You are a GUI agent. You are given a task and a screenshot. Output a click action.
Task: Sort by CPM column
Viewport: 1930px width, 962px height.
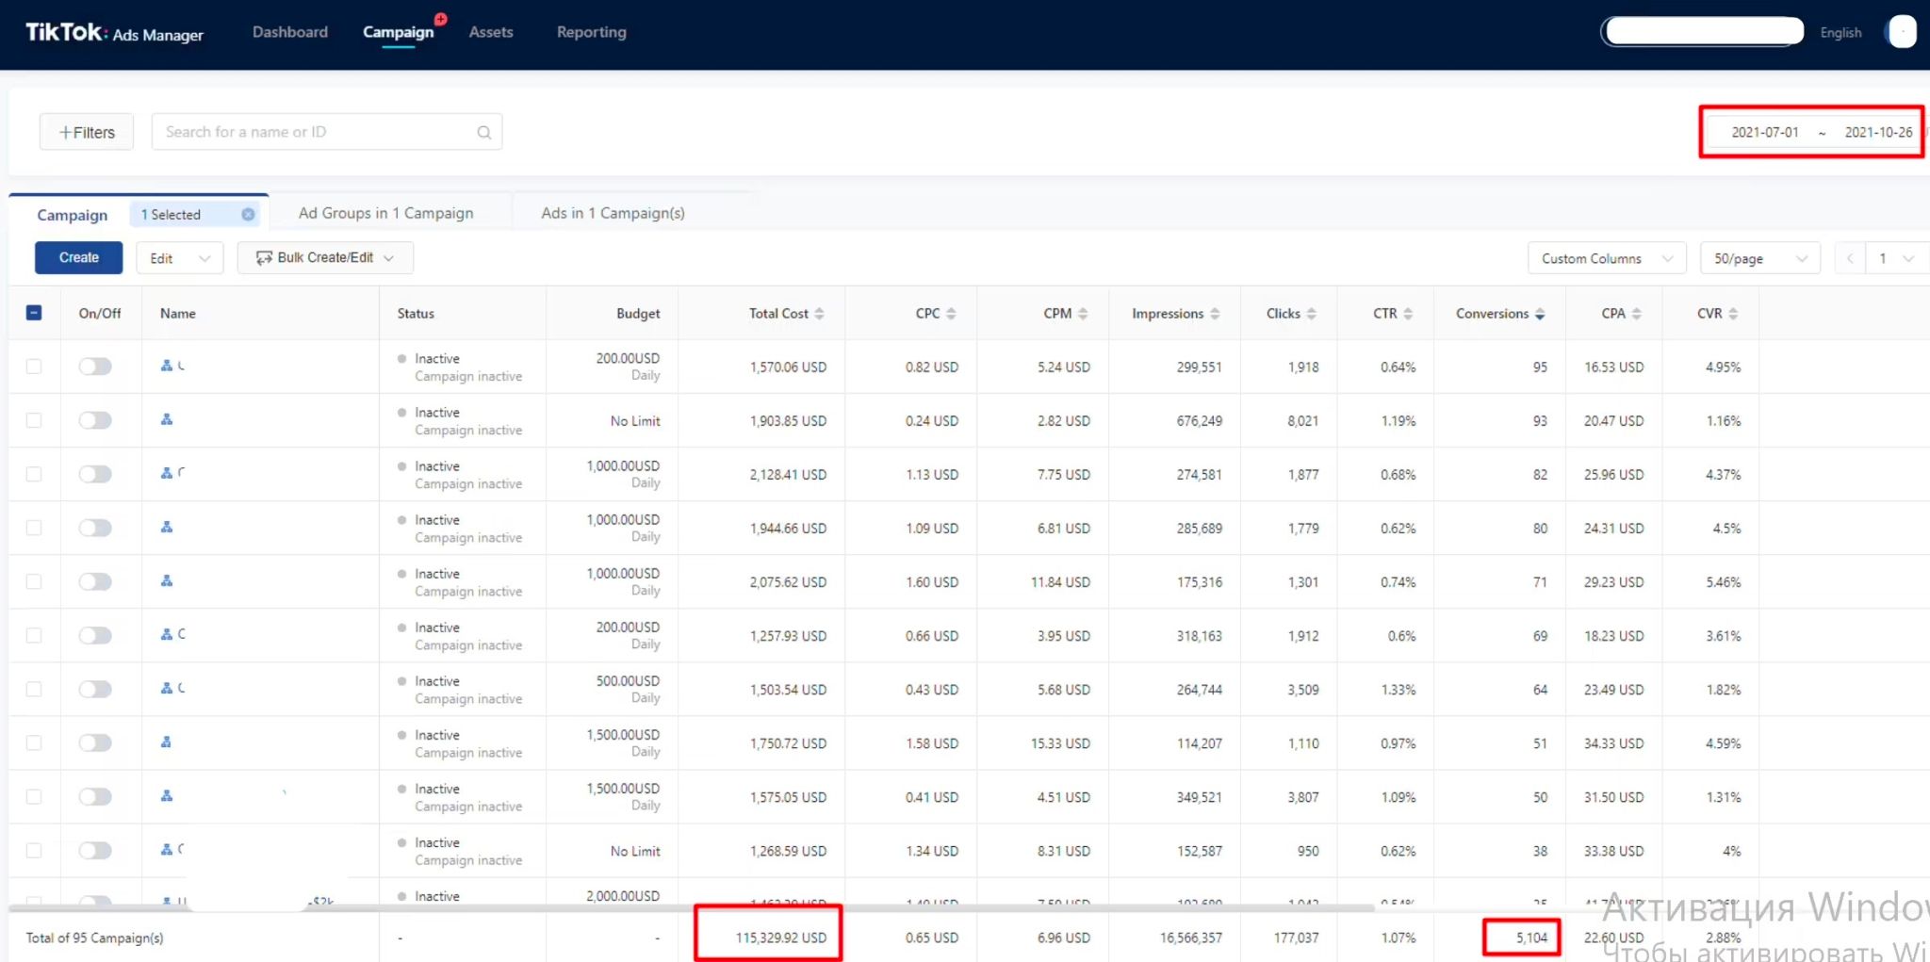(1083, 314)
